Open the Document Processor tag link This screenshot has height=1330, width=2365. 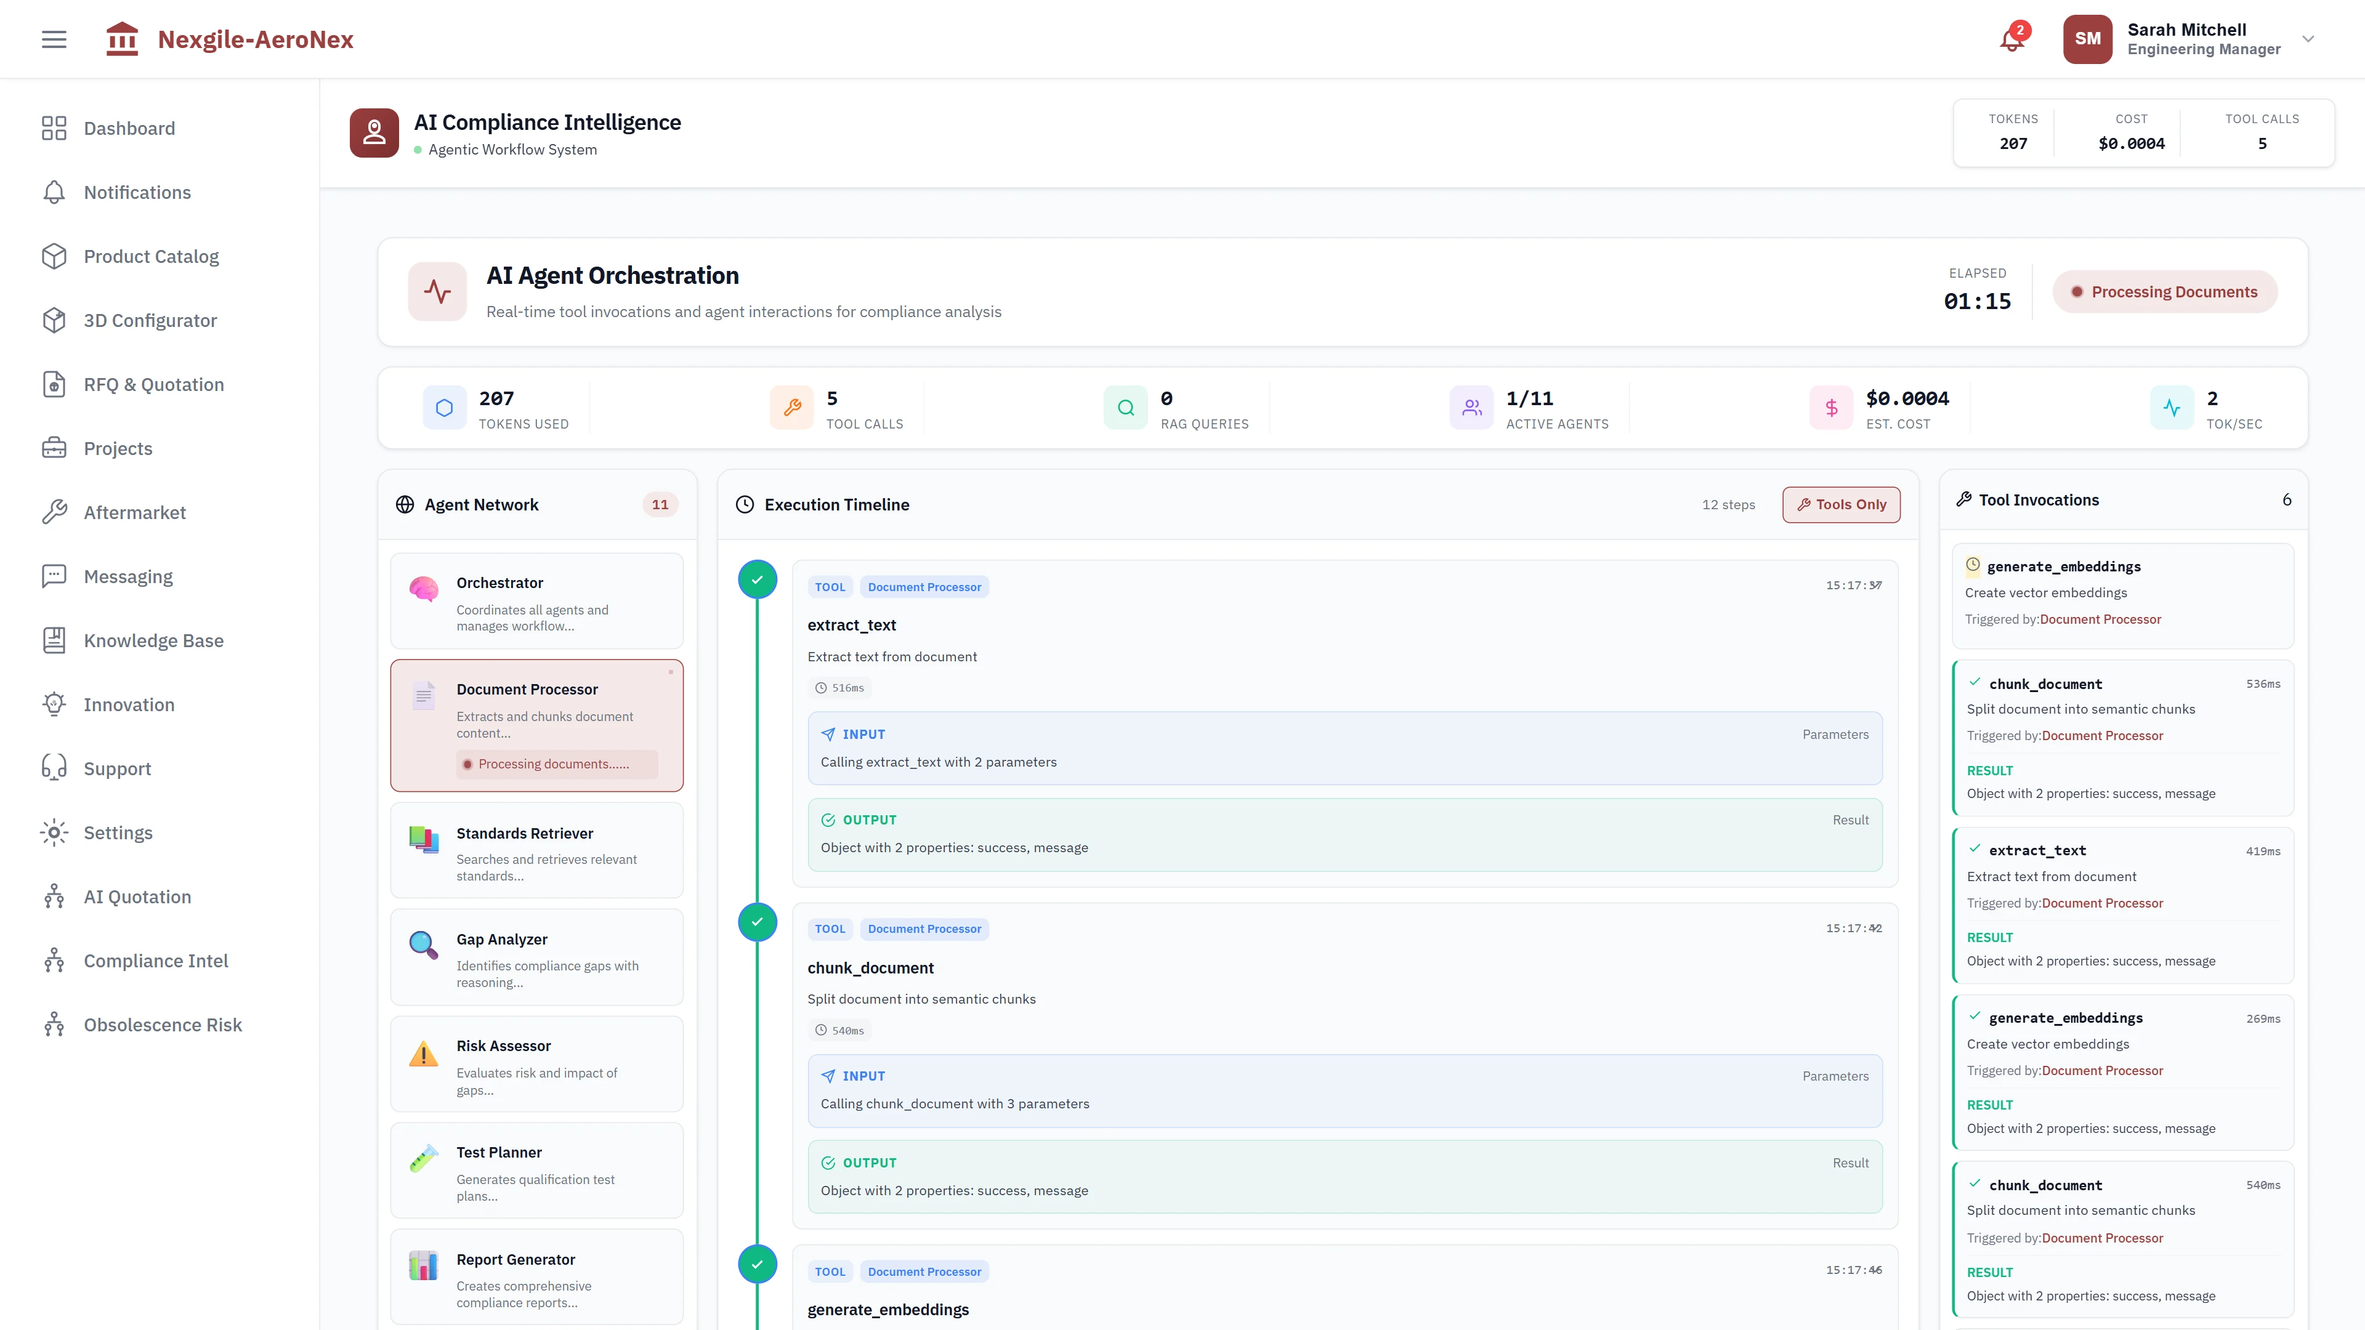[x=924, y=587]
